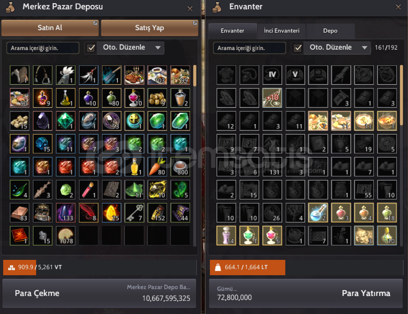Select the silver key item in warehouse
This screenshot has width=408, height=314.
pos(134,213)
